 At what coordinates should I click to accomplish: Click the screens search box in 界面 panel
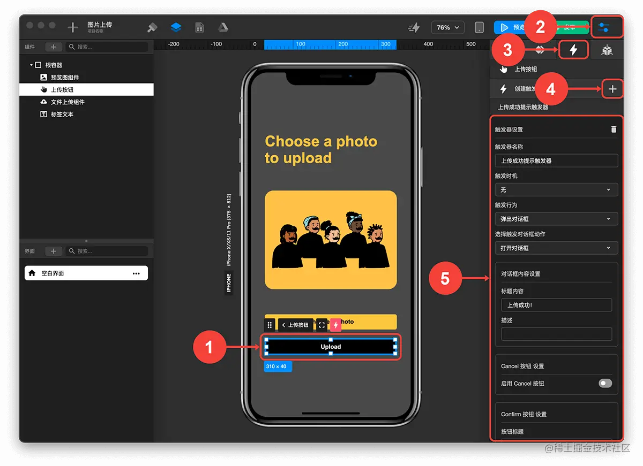107,251
